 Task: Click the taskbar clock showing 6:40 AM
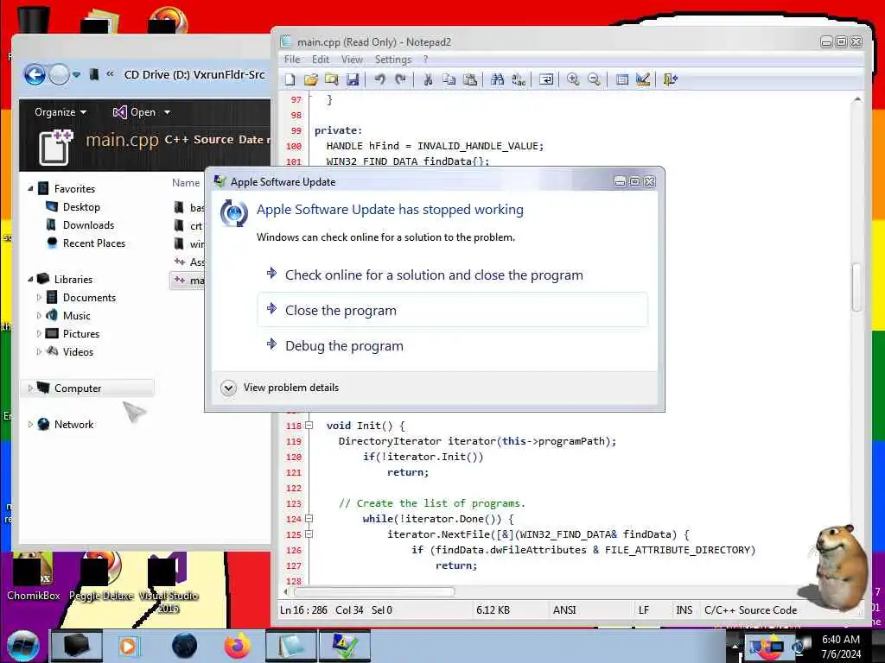(x=841, y=646)
